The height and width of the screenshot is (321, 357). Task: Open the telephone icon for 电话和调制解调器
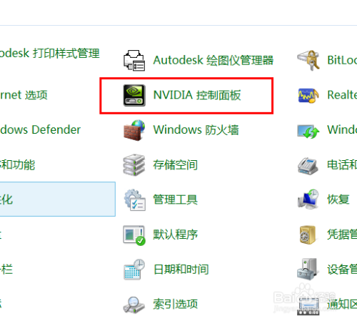pyautogui.click(x=308, y=166)
